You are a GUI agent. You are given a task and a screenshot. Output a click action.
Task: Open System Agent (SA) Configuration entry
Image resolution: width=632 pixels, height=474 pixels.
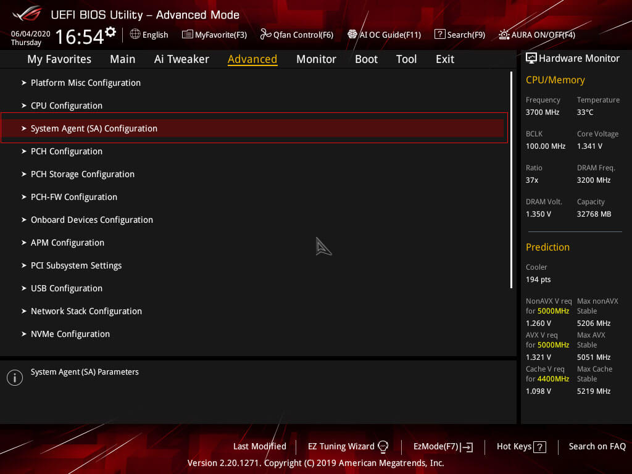tap(254, 128)
